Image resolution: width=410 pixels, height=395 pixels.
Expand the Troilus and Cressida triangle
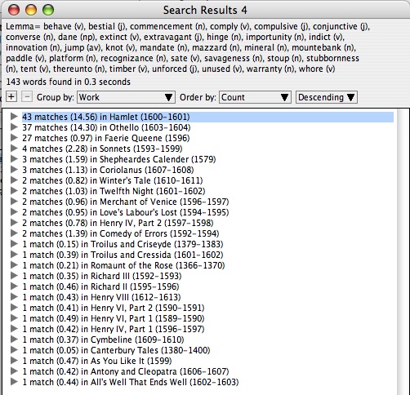[14, 255]
